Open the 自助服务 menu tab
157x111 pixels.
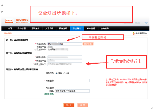point(105,29)
